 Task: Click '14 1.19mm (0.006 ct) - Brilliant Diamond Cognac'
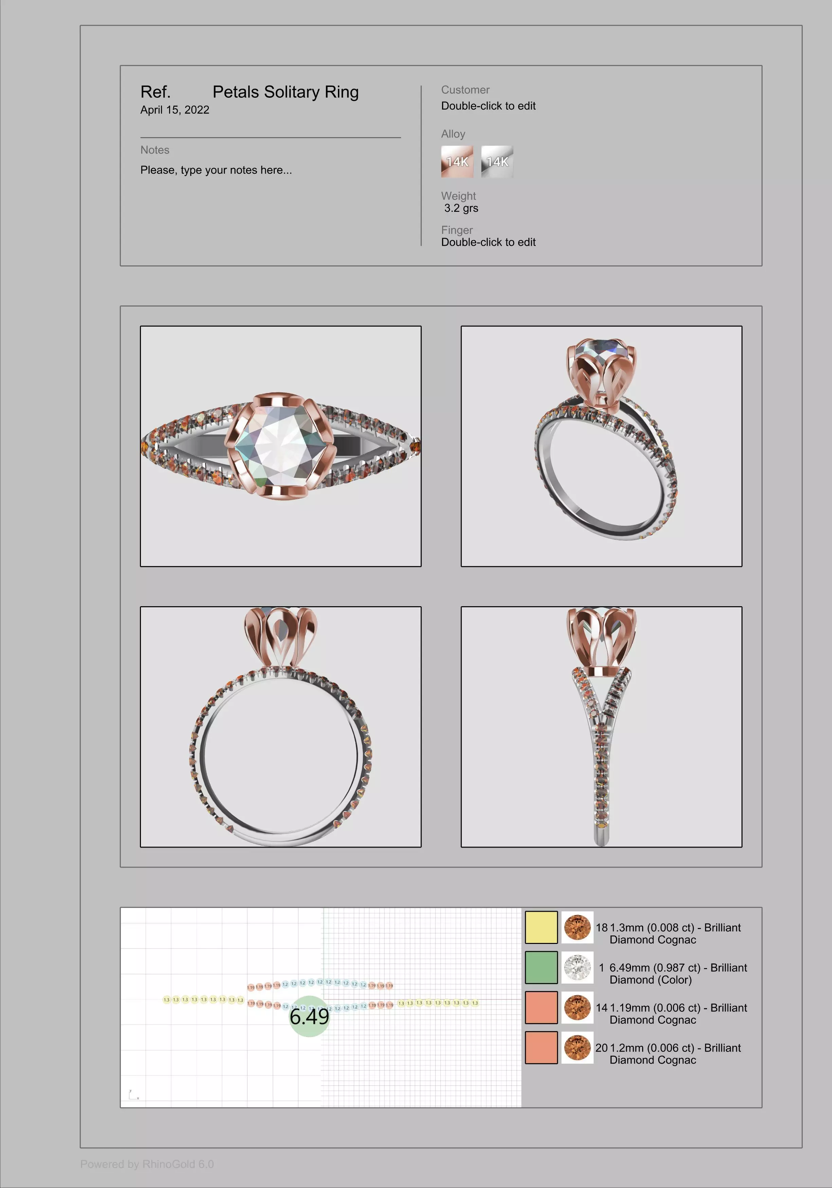tap(671, 1014)
